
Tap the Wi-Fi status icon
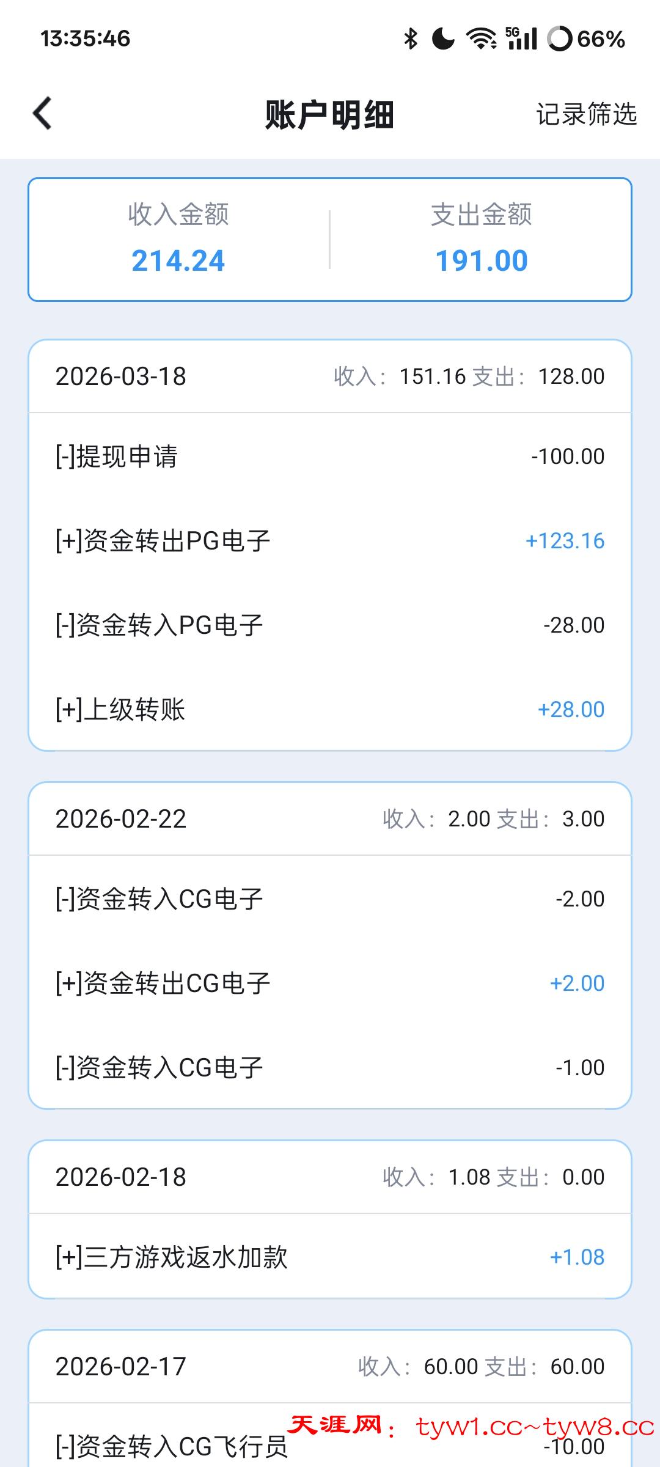481,39
